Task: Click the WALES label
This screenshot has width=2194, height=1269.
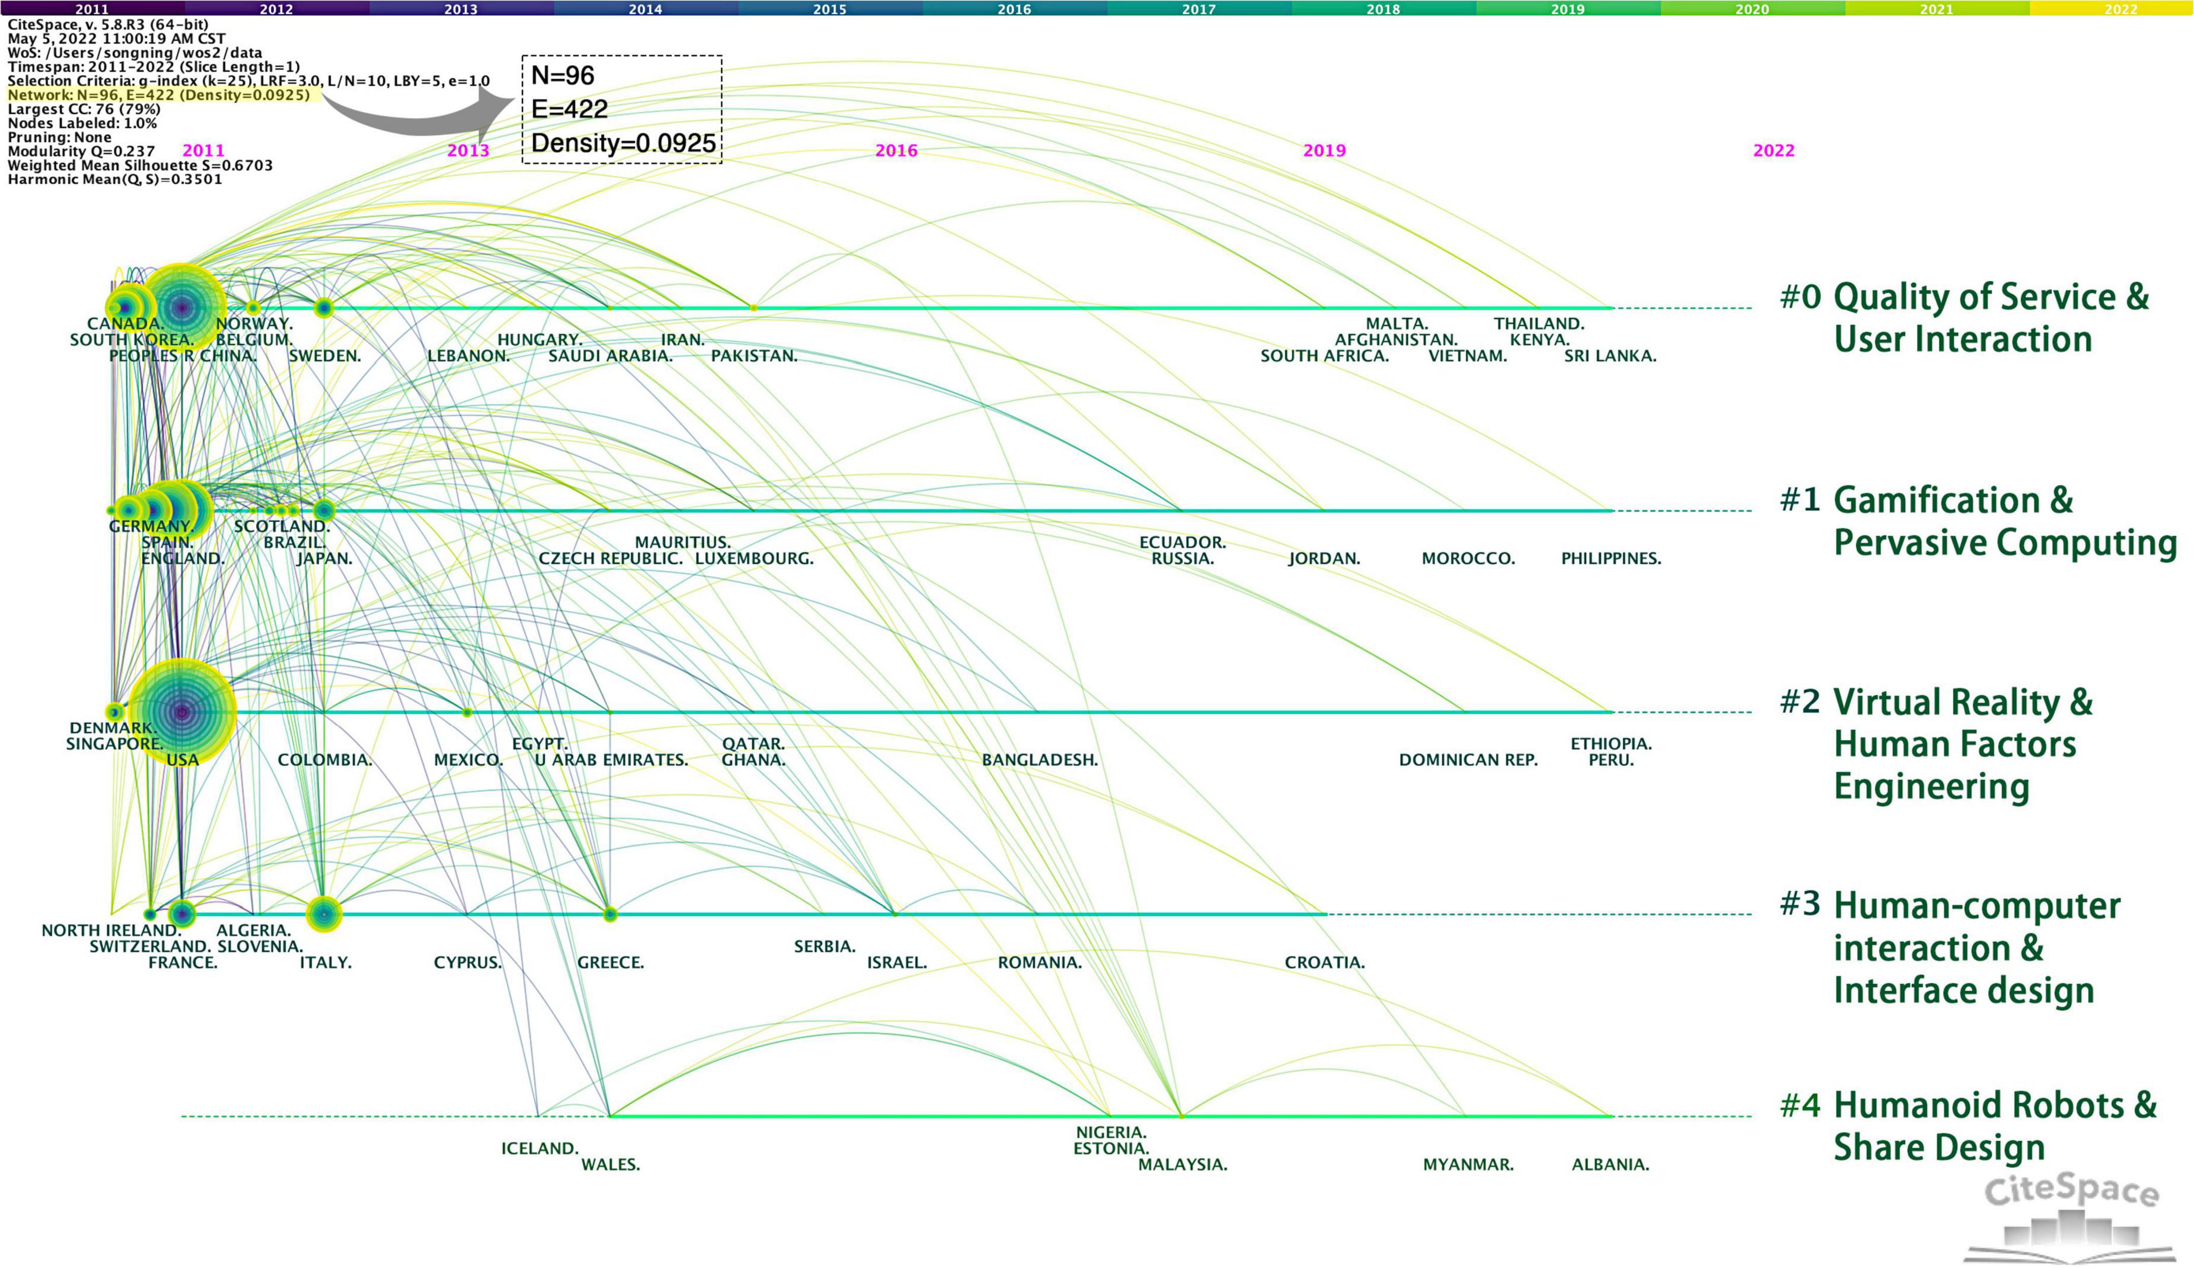Action: (x=610, y=1164)
